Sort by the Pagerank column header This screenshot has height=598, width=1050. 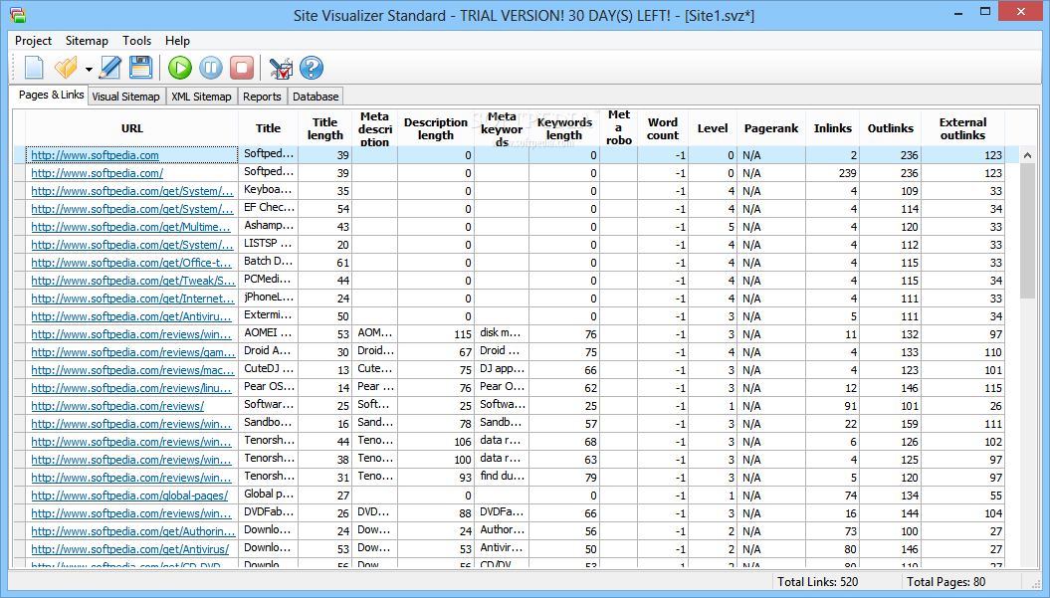coord(770,128)
